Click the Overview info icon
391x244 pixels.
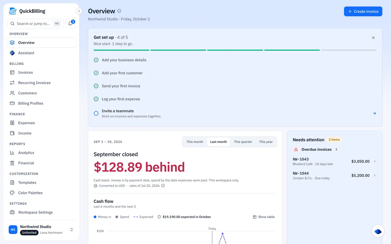tap(119, 11)
